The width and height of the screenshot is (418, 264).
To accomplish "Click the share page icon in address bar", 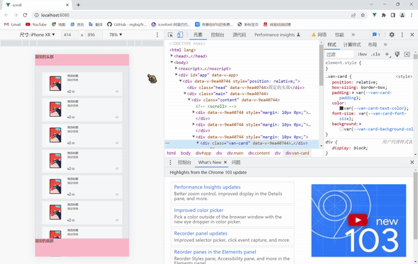I will tap(353, 15).
